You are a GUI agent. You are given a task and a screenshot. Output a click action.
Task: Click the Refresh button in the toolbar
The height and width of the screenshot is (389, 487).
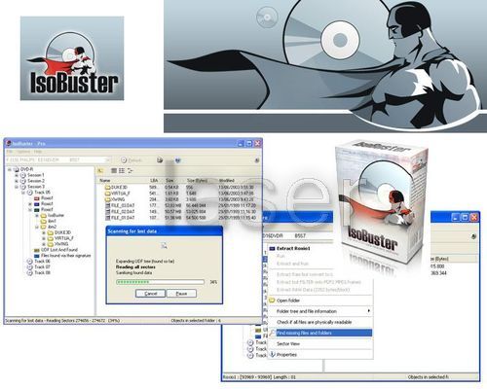(131, 160)
